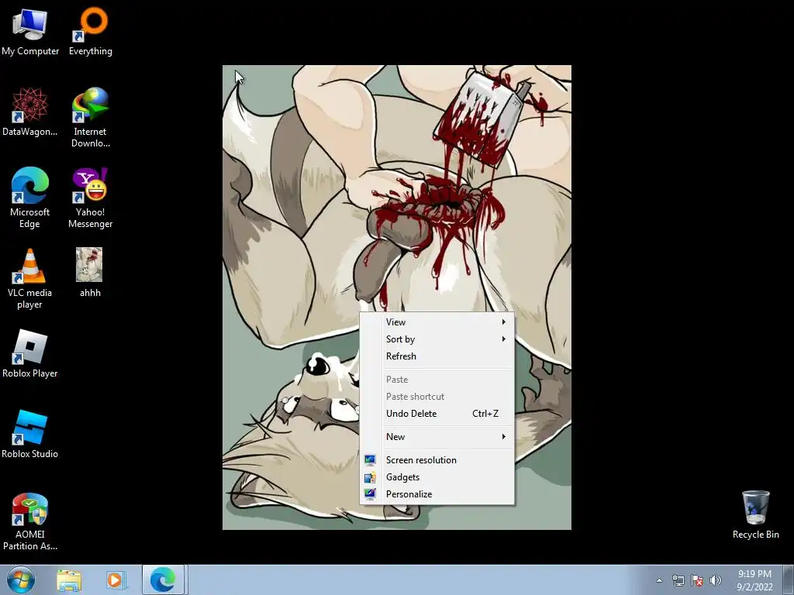Open the taskbar clock showing 9:19 PM

click(754, 580)
